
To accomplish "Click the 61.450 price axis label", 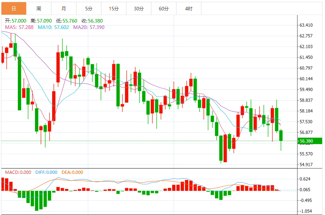I will pyautogui.click(x=306, y=57).
